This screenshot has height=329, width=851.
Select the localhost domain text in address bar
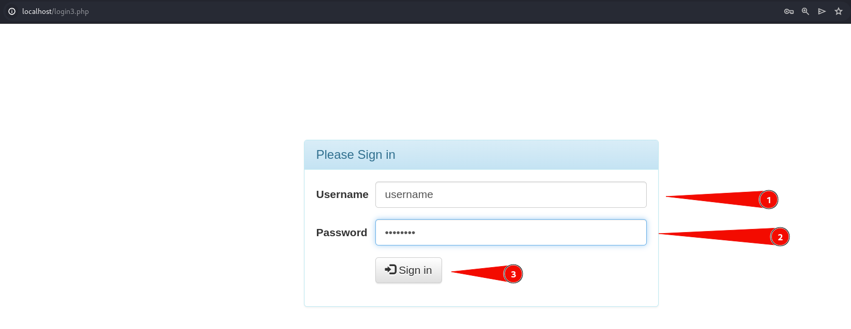click(37, 11)
